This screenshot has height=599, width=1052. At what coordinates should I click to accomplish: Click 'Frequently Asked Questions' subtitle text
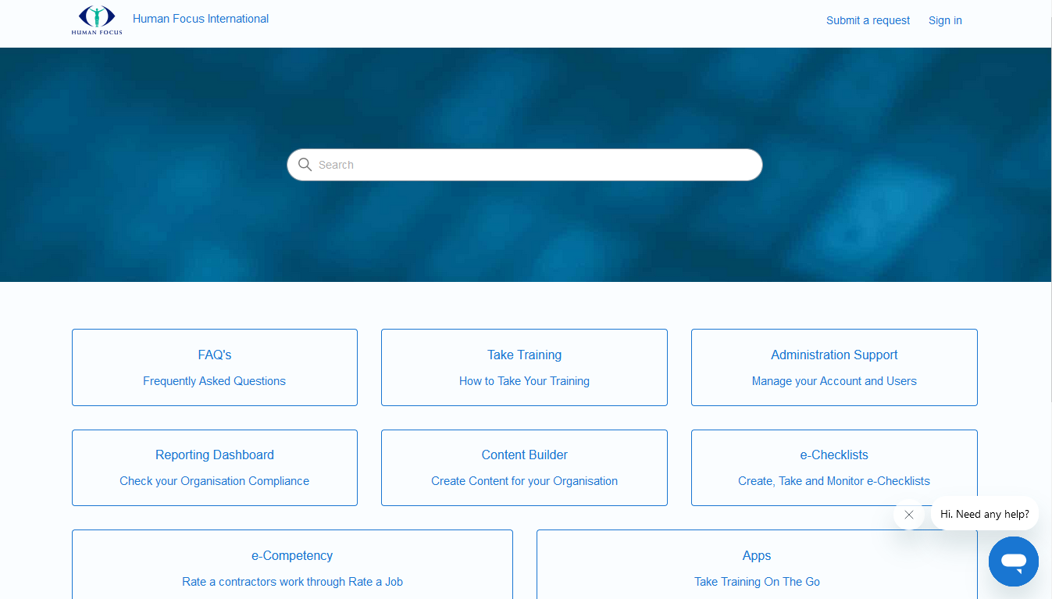point(215,381)
